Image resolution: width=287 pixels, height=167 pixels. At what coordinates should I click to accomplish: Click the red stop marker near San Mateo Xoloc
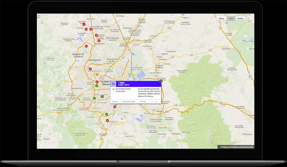tap(84, 24)
